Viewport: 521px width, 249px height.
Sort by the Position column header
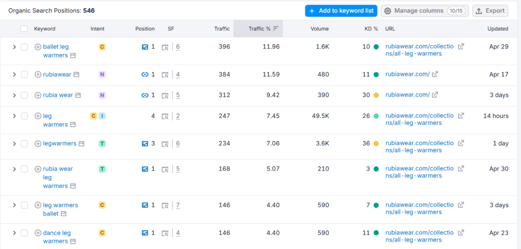pyautogui.click(x=145, y=29)
